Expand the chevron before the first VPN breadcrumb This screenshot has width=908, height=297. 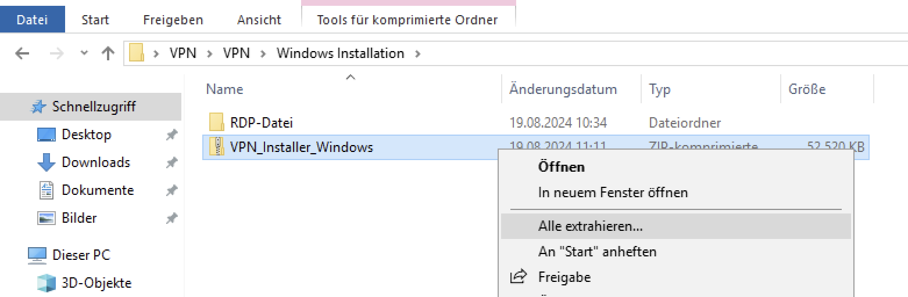(x=156, y=53)
